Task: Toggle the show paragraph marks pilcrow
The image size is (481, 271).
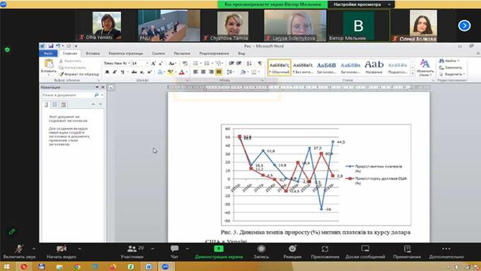Action: pyautogui.click(x=260, y=63)
